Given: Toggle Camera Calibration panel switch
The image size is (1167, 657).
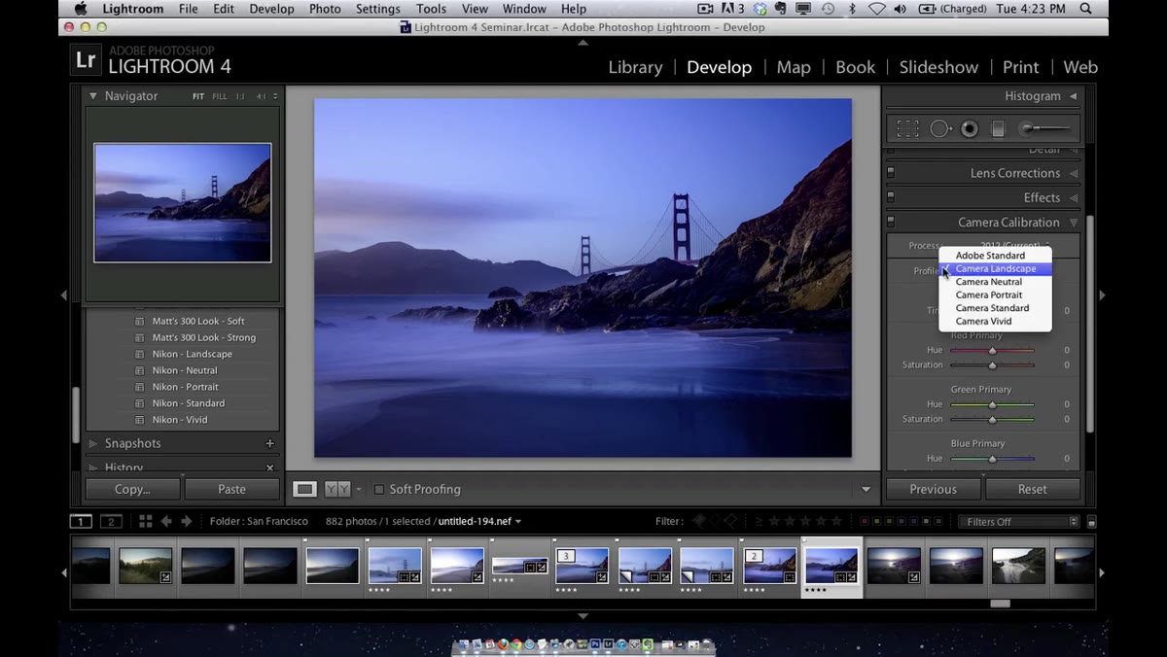Looking at the screenshot, I should pyautogui.click(x=890, y=222).
